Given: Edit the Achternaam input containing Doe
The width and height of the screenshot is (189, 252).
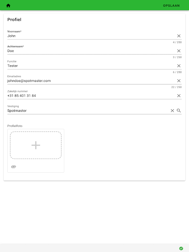Looking at the screenshot, I should (88, 51).
